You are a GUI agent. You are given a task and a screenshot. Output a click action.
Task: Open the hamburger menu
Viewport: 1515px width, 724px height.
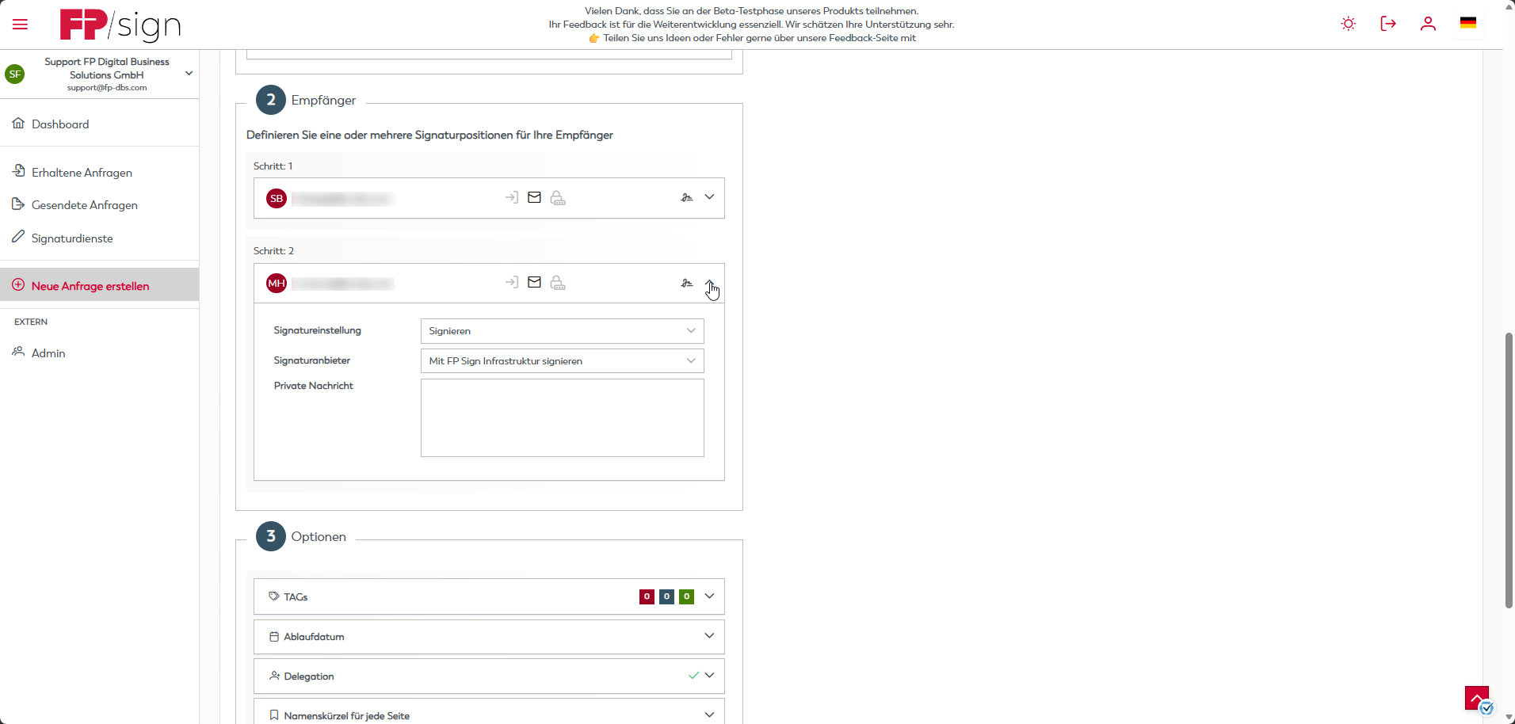pos(20,25)
